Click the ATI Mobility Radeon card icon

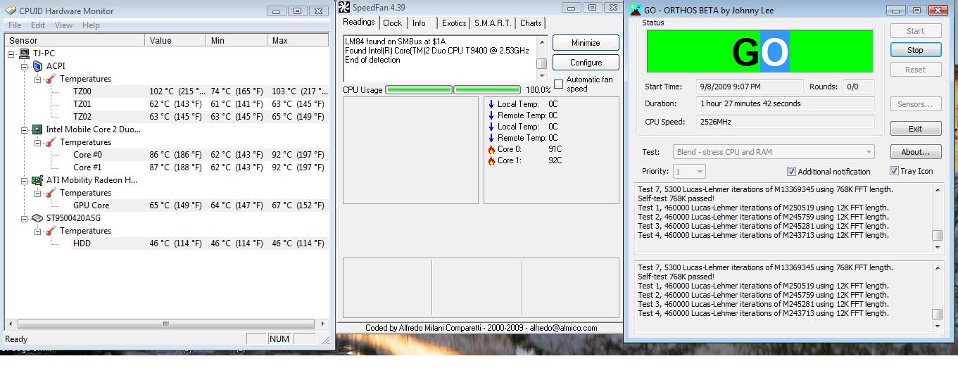pos(37,180)
